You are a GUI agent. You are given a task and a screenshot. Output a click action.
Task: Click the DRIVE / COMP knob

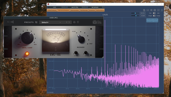[x=27, y=38]
